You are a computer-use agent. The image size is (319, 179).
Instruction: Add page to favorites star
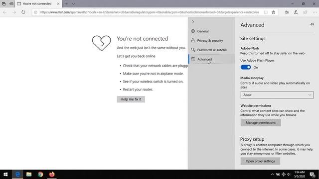(x=274, y=12)
